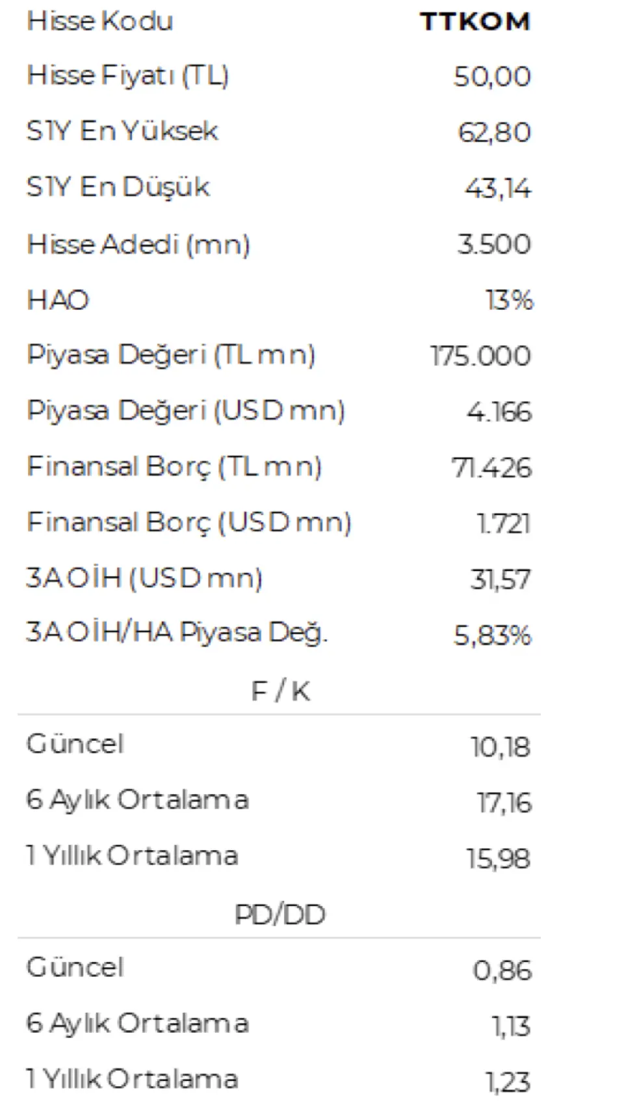The width and height of the screenshot is (624, 1109).
Task: Select the 5,83% free float ratio value
Action: click(x=492, y=635)
